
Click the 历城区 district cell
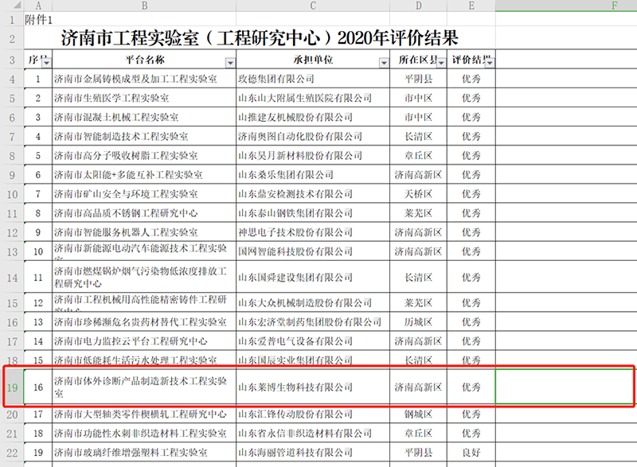(x=419, y=321)
